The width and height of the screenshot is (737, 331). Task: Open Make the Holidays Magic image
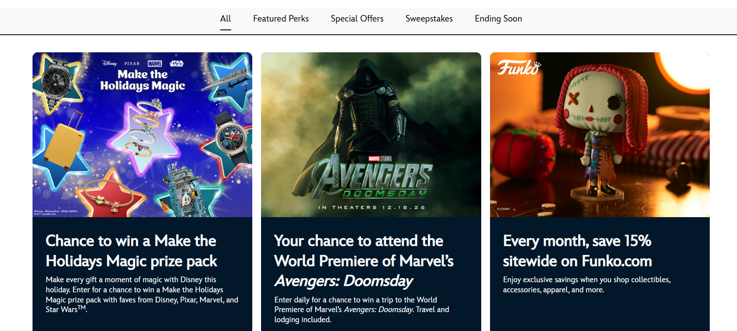pos(142,135)
